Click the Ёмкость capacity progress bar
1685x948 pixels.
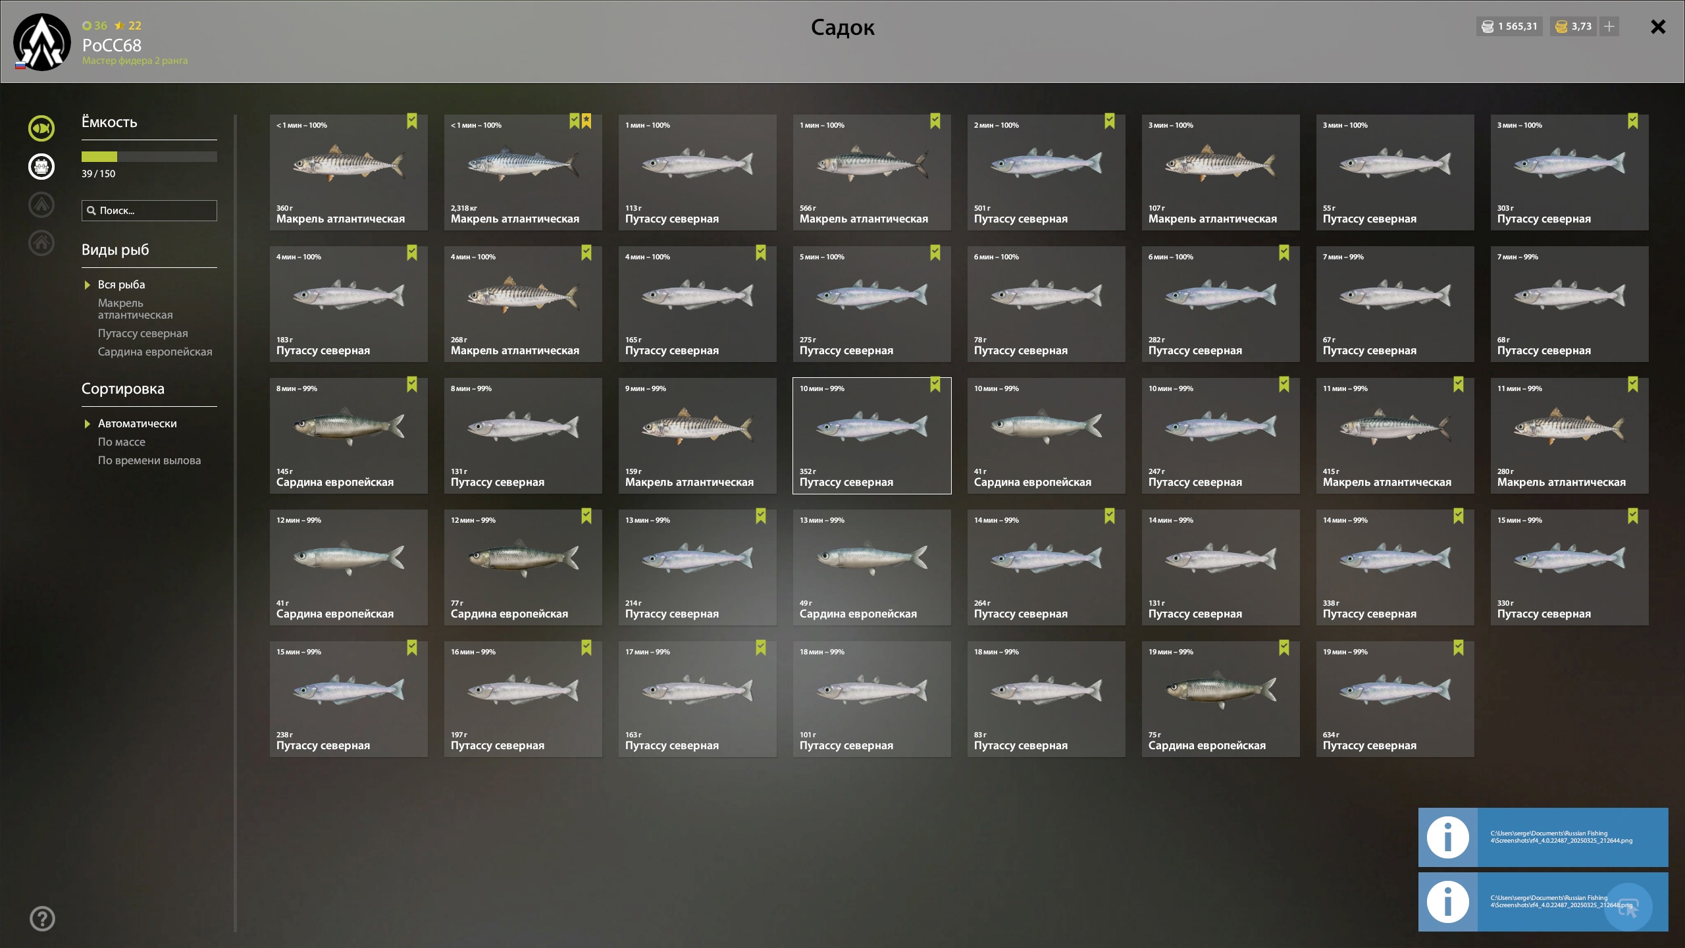pyautogui.click(x=149, y=157)
